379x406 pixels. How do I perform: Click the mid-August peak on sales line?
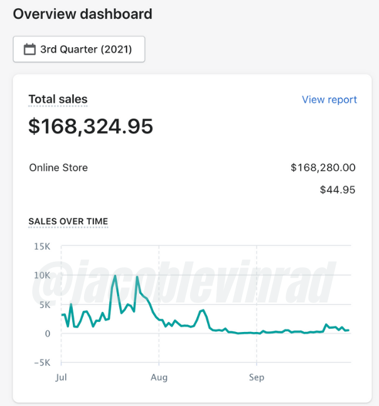click(202, 310)
